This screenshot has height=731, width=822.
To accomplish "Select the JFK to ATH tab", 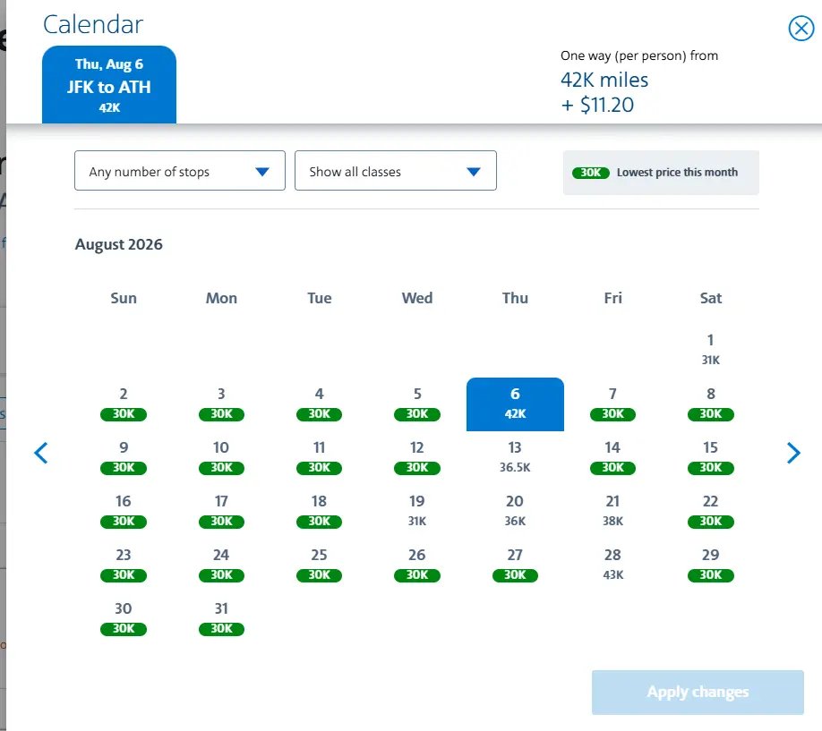I will point(109,86).
